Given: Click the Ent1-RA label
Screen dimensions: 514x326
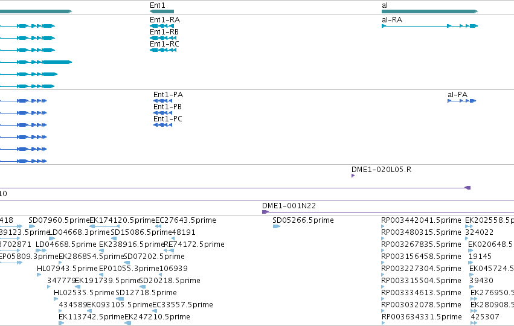Looking at the screenshot, I should 165,20.
